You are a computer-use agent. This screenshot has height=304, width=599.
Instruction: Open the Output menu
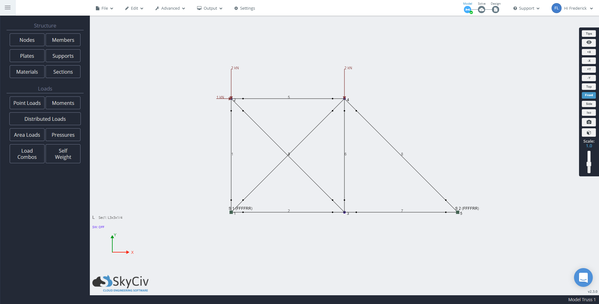click(x=209, y=8)
